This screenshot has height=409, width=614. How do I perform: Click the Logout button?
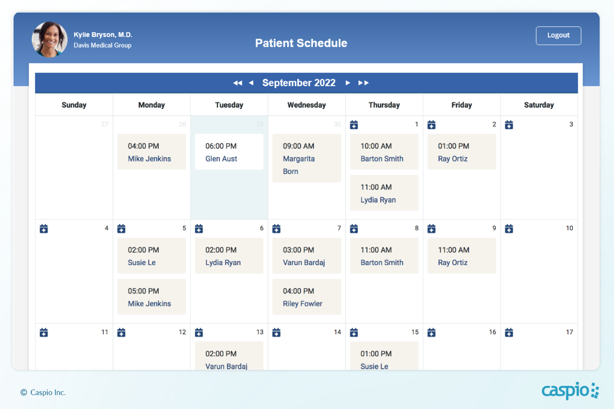(558, 36)
